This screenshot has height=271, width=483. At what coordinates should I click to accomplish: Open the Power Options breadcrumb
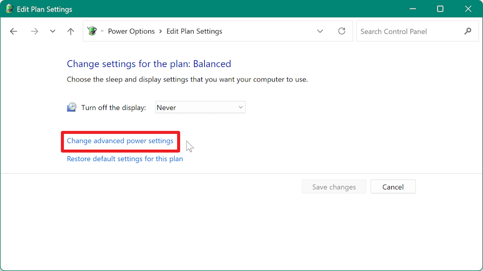(131, 31)
